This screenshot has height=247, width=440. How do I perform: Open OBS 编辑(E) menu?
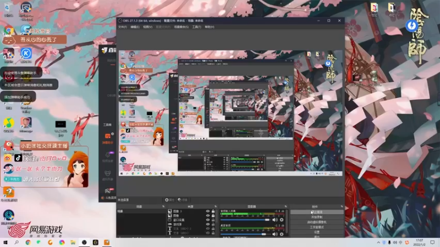click(135, 27)
